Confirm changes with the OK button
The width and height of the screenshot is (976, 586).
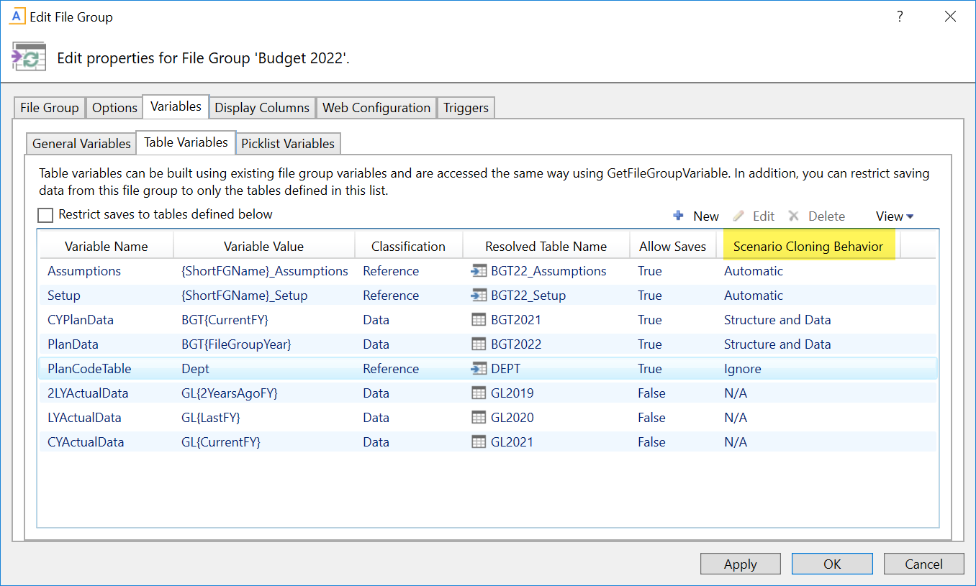[832, 564]
